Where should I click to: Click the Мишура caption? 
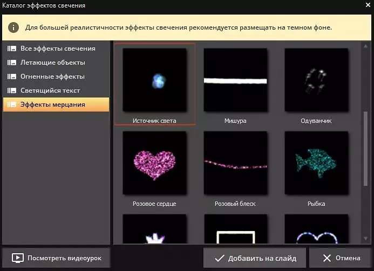pyautogui.click(x=235, y=121)
